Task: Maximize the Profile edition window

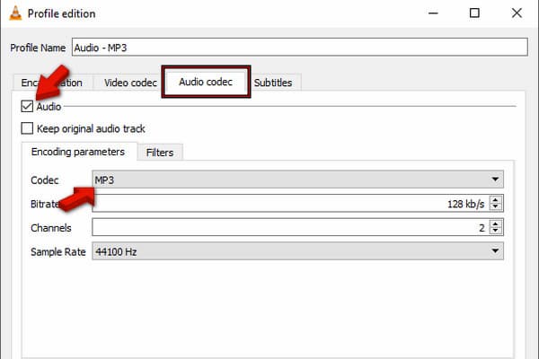Action: tap(474, 13)
